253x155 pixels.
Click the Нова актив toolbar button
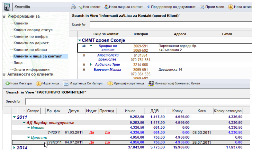pyautogui.click(x=240, y=7)
